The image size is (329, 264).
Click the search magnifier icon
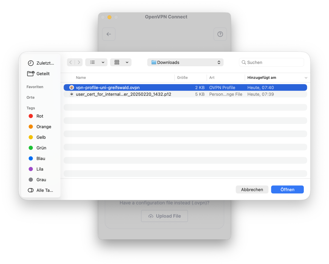click(x=243, y=62)
